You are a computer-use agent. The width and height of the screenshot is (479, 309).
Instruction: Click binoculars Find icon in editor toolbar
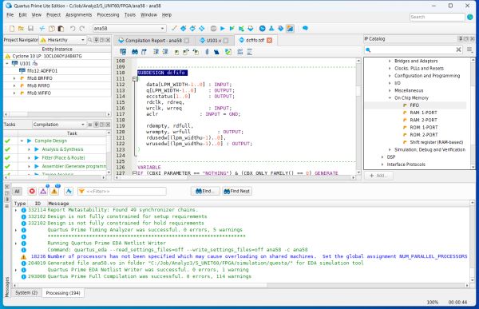[x=135, y=52]
